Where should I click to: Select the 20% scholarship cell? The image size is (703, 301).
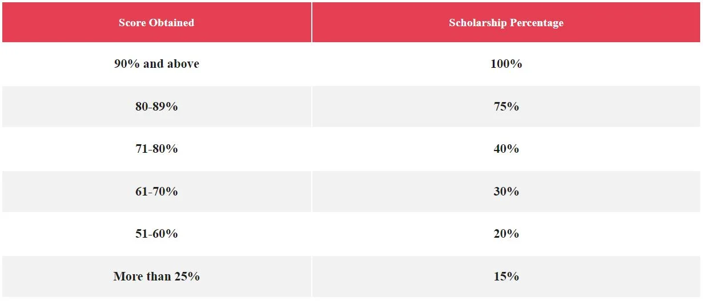pyautogui.click(x=506, y=234)
